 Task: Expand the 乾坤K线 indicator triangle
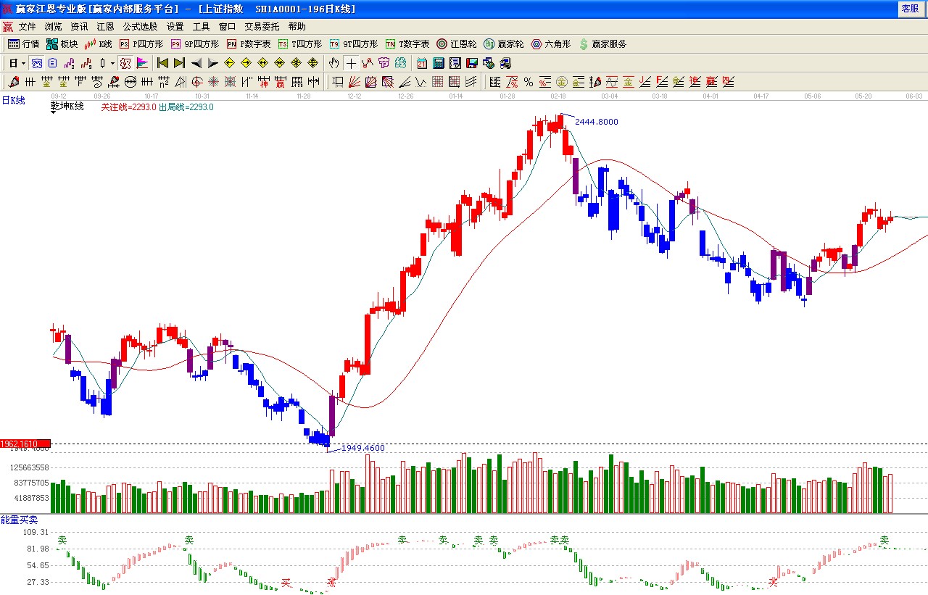tap(54, 112)
